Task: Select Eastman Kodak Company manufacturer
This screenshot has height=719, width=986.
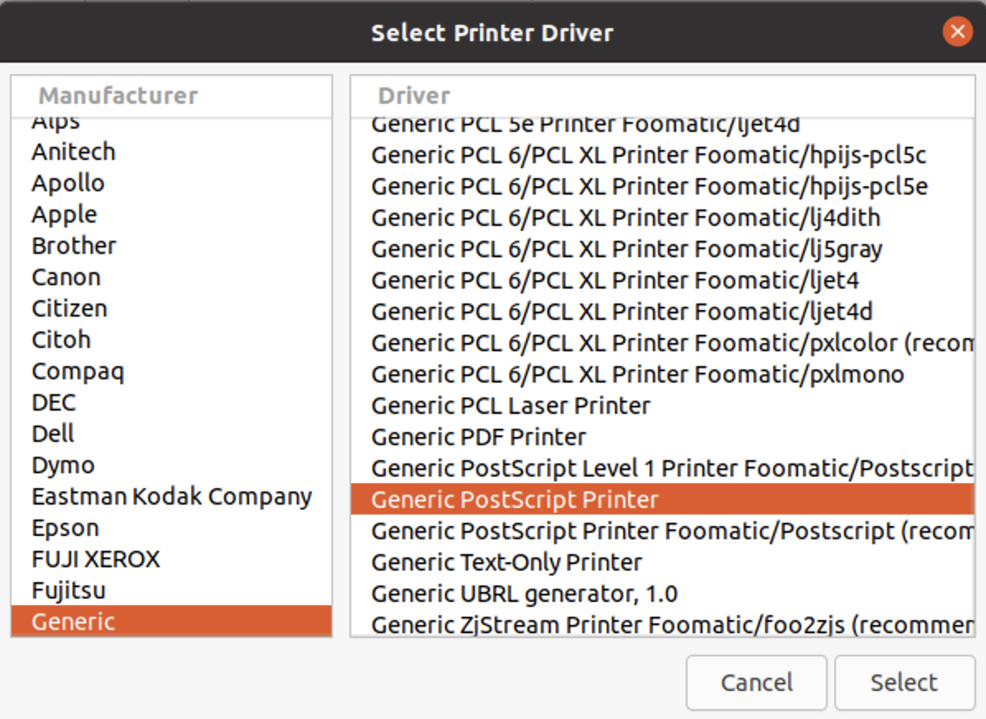Action: click(x=171, y=496)
